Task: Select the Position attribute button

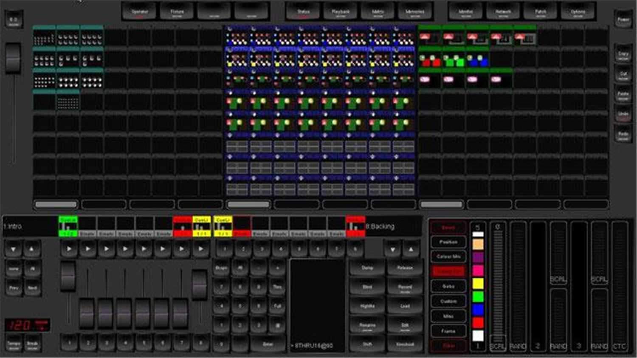Action: pos(448,242)
